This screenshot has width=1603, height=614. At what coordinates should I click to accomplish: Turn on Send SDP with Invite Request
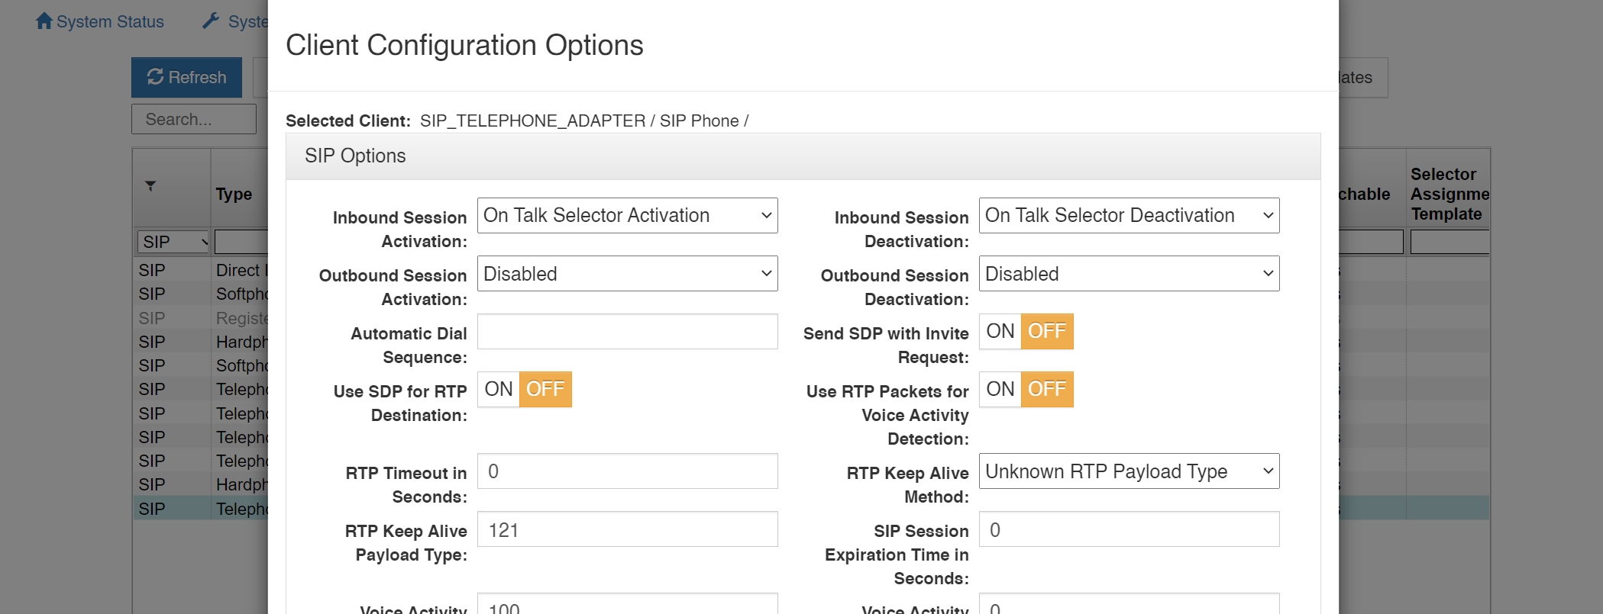[x=999, y=331]
